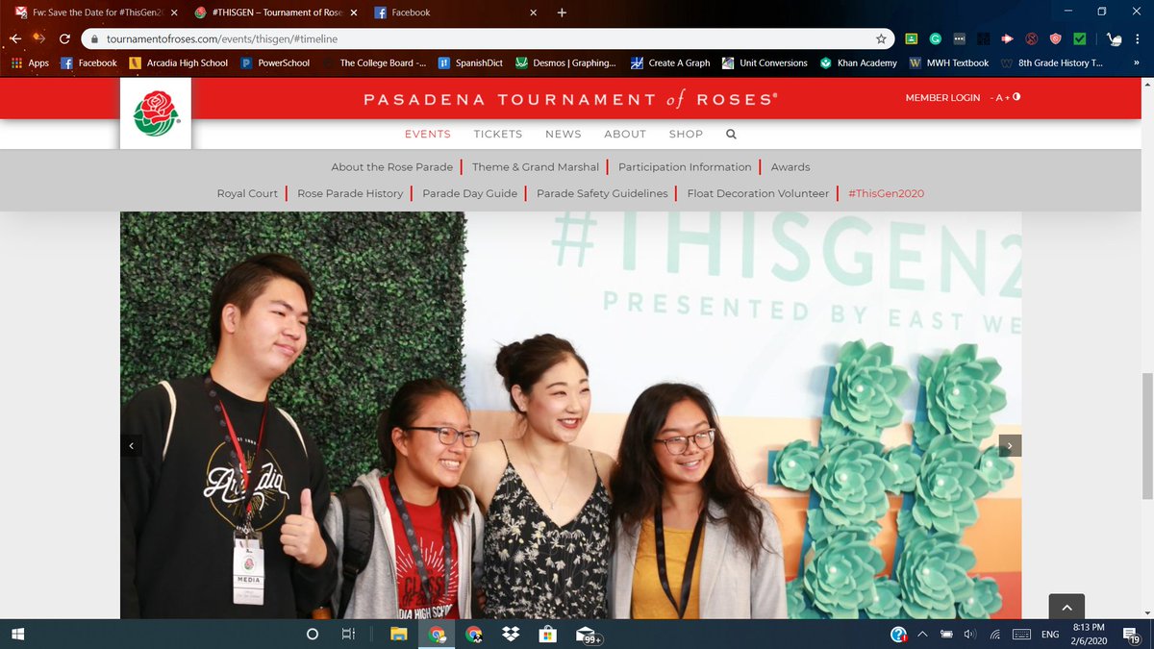Go back with the browser back arrow
The width and height of the screenshot is (1154, 649).
14,38
